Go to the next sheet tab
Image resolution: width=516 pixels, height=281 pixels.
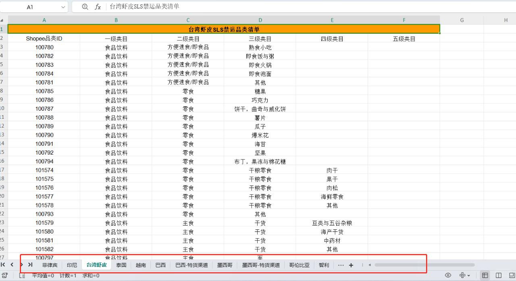coord(21,265)
